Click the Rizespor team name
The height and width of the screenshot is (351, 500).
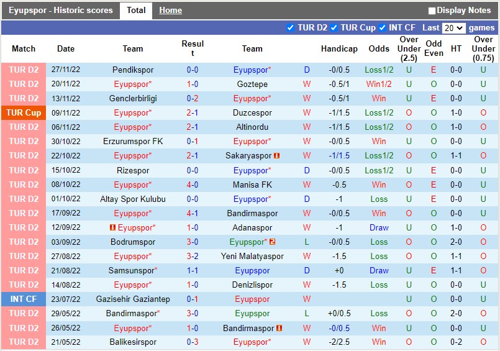click(133, 170)
